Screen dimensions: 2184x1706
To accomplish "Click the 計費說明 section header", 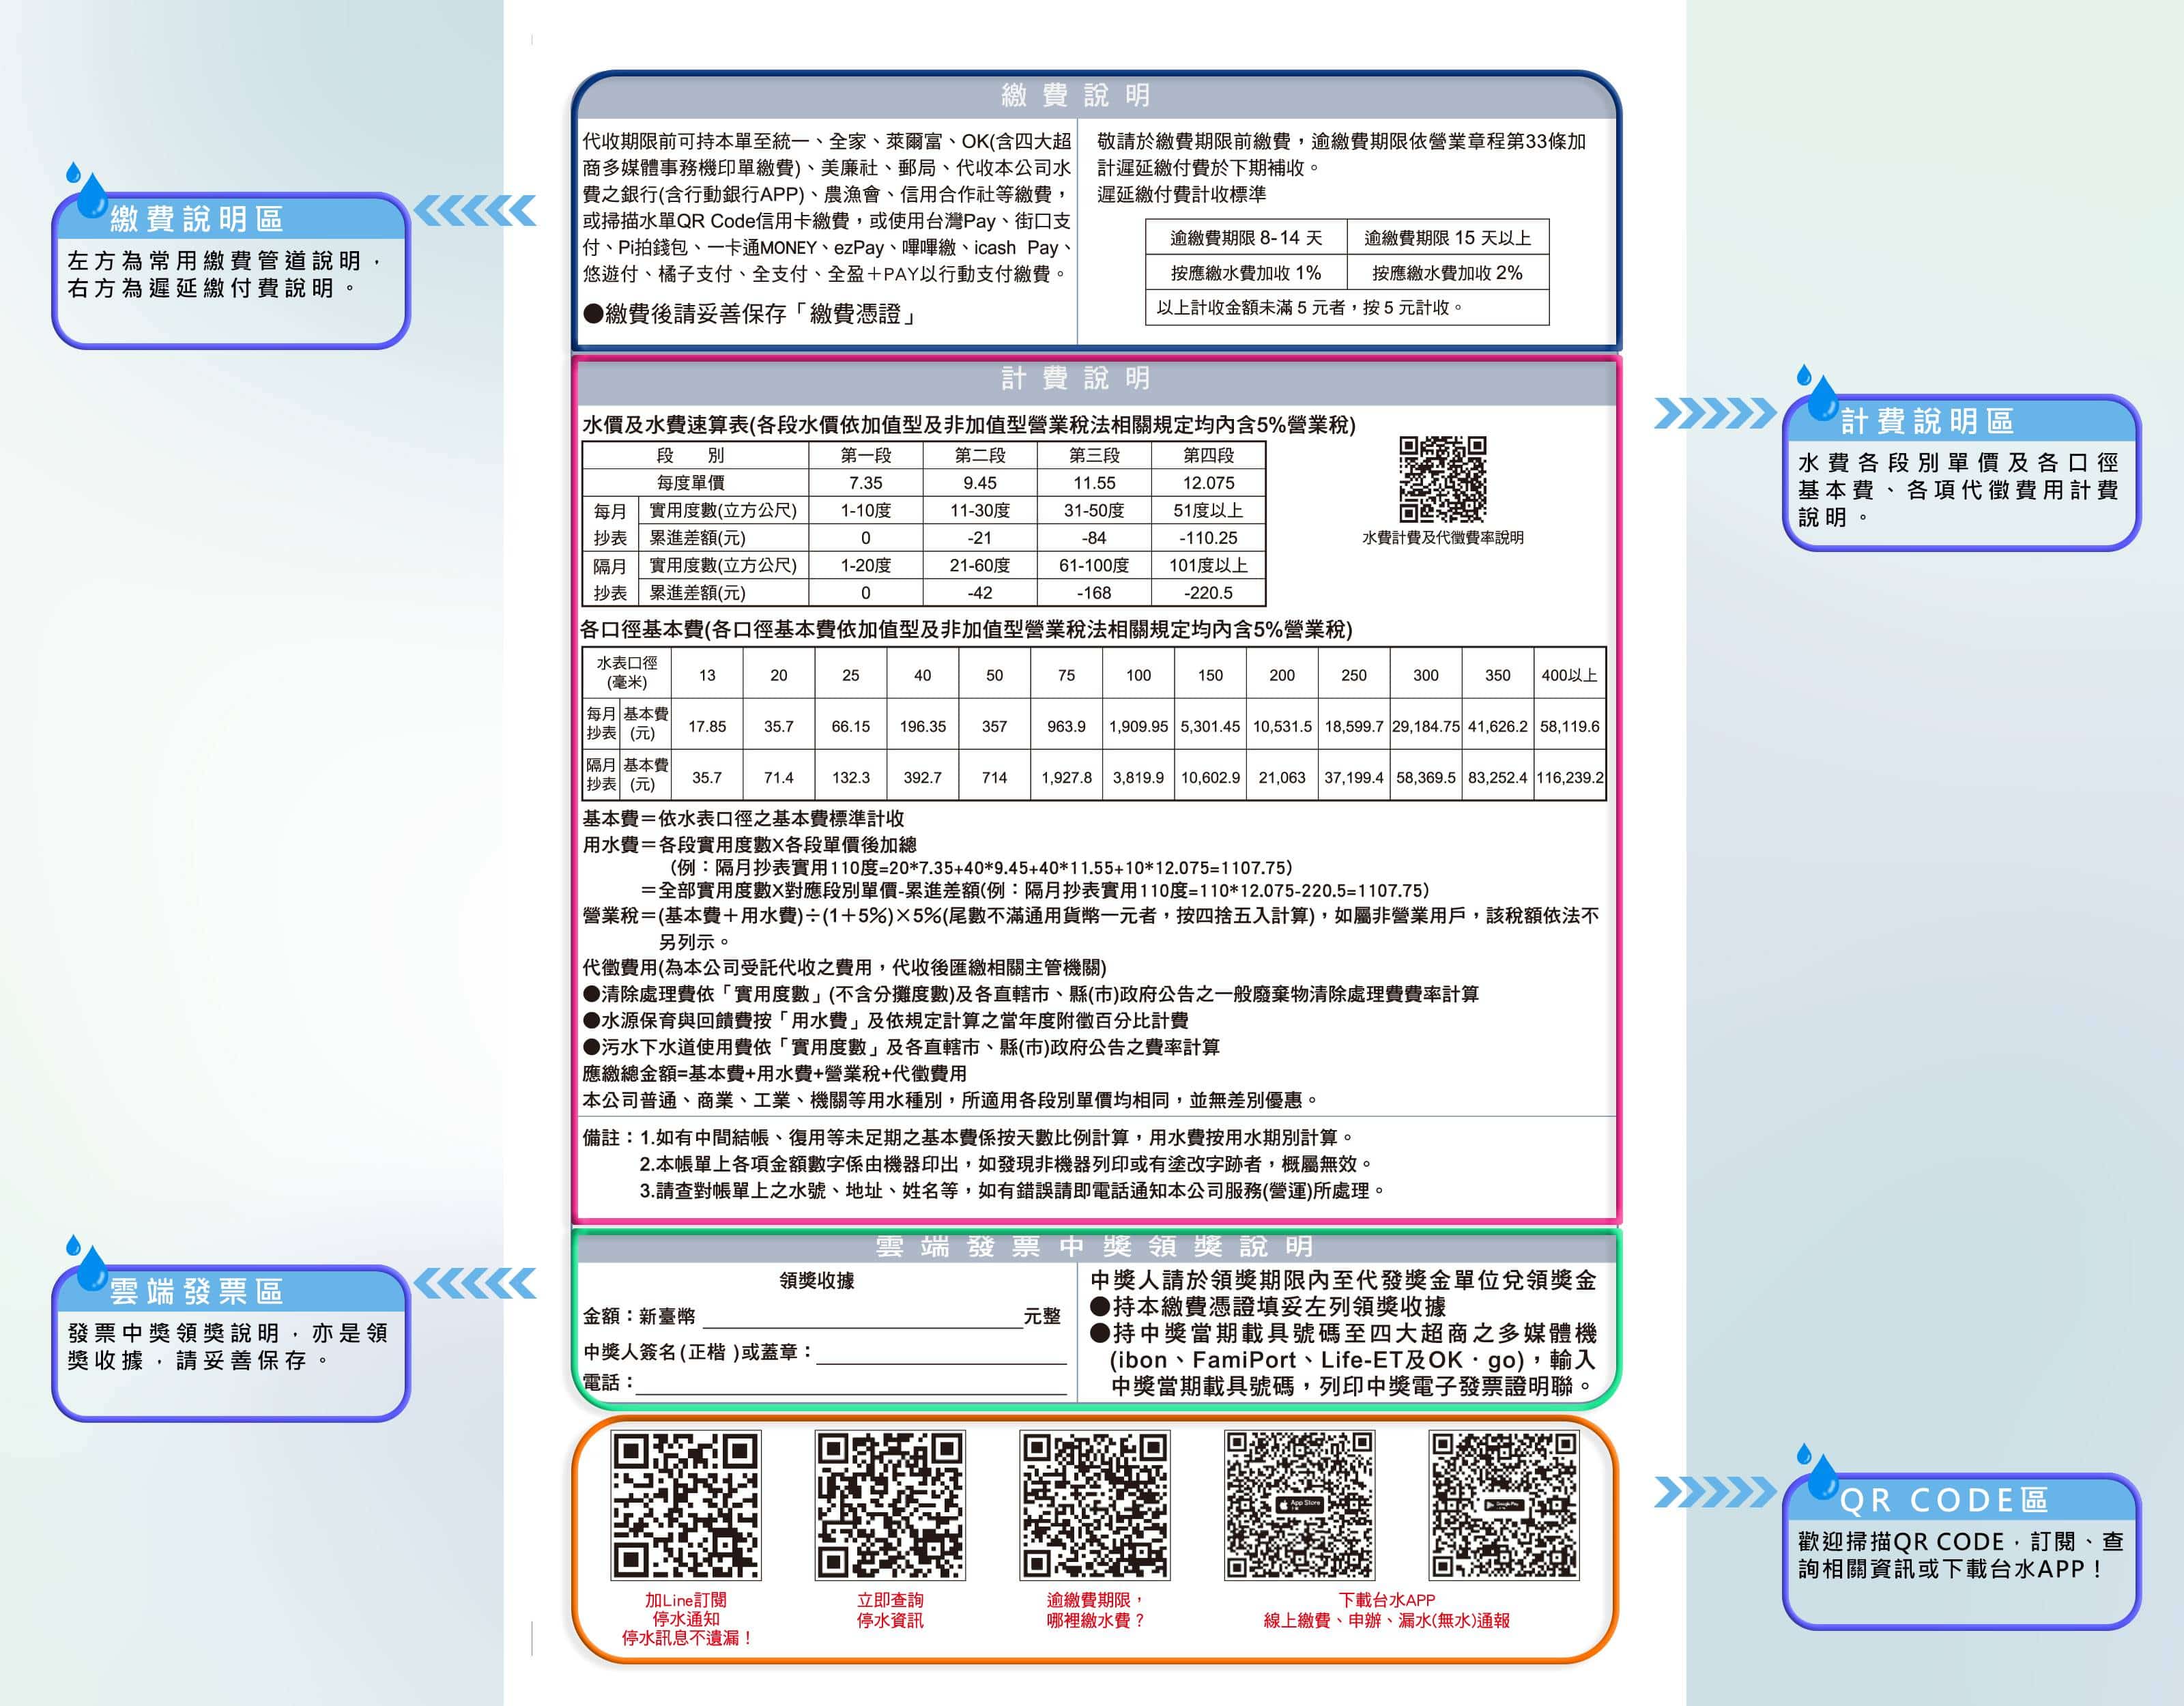I will point(1078,378).
